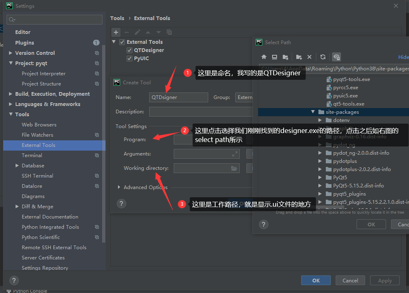Select pyuic5.exe in file tree

[x=345, y=96]
